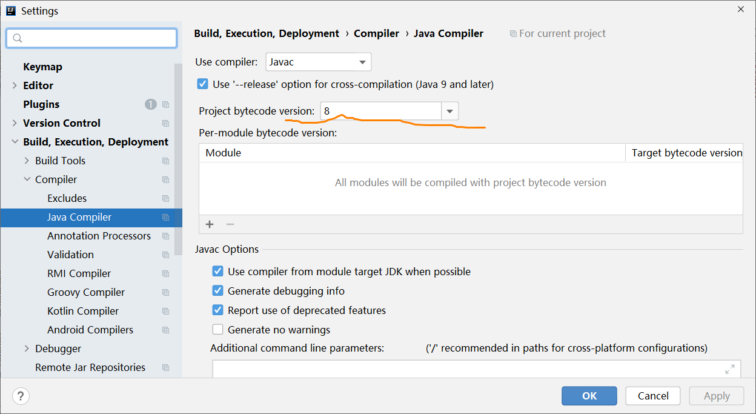756x414 pixels.
Task: Click the help question mark icon
Action: click(21, 396)
